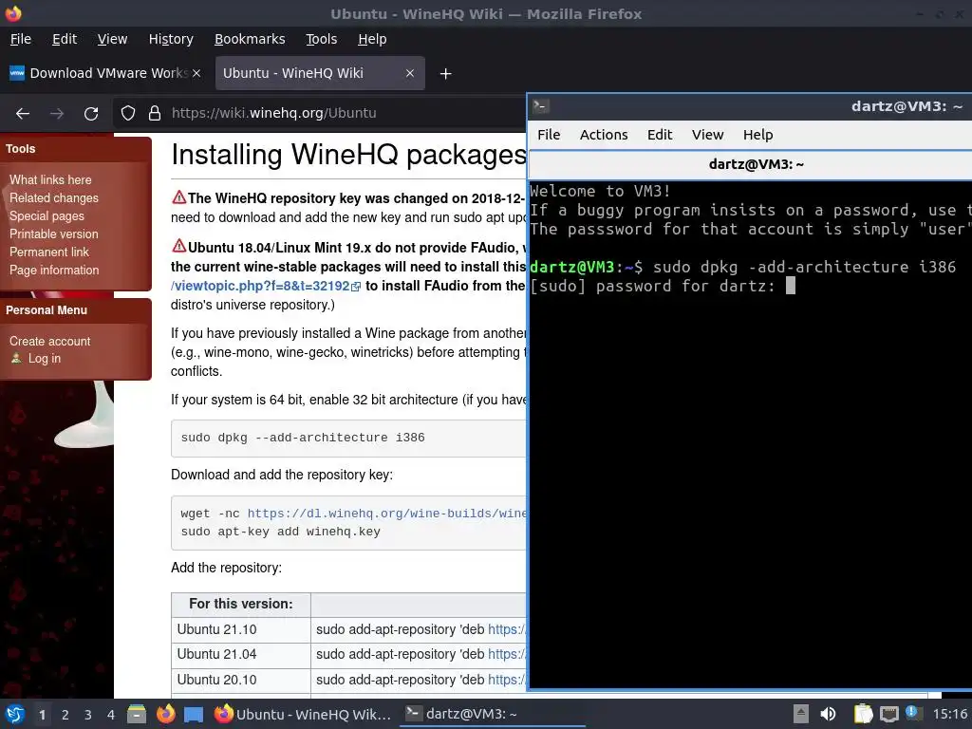Open Firefox File menu
The image size is (972, 729).
pos(21,39)
